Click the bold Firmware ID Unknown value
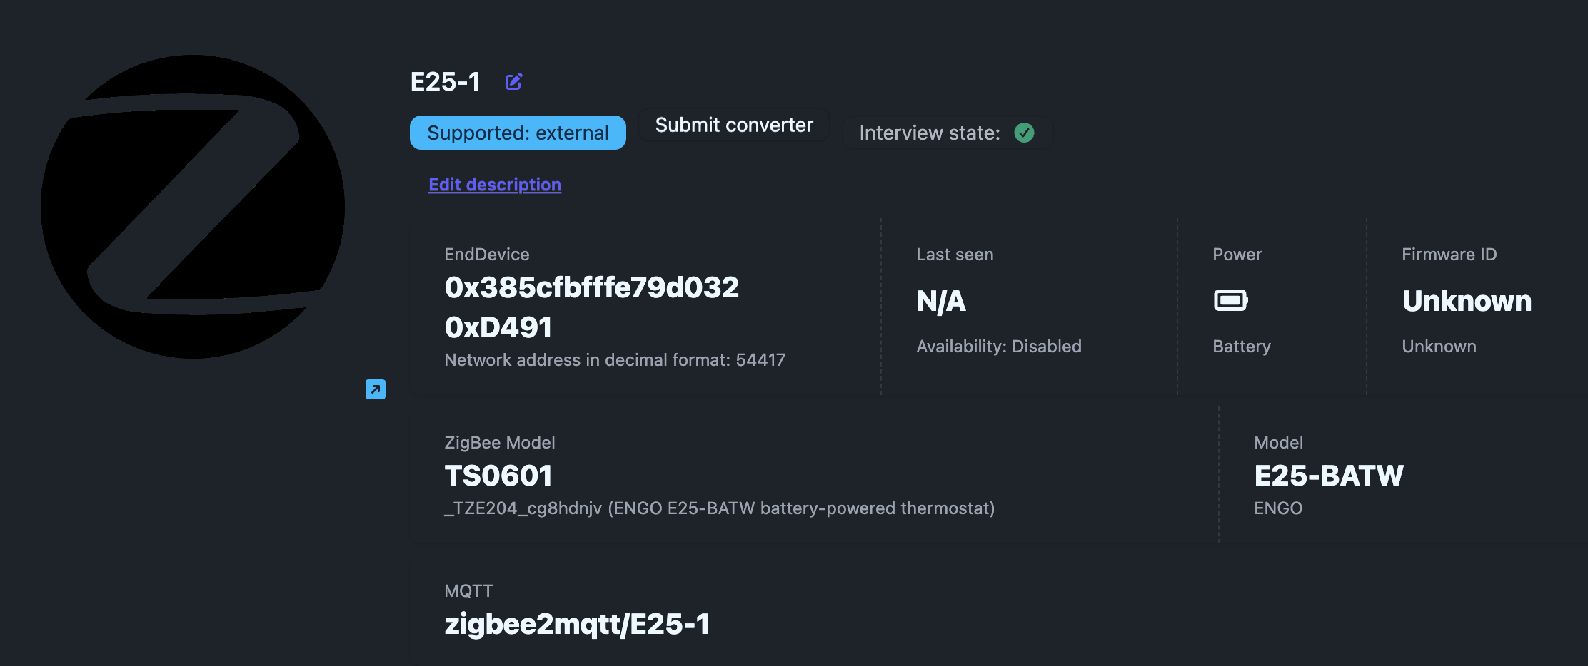This screenshot has height=666, width=1588. coord(1466,301)
